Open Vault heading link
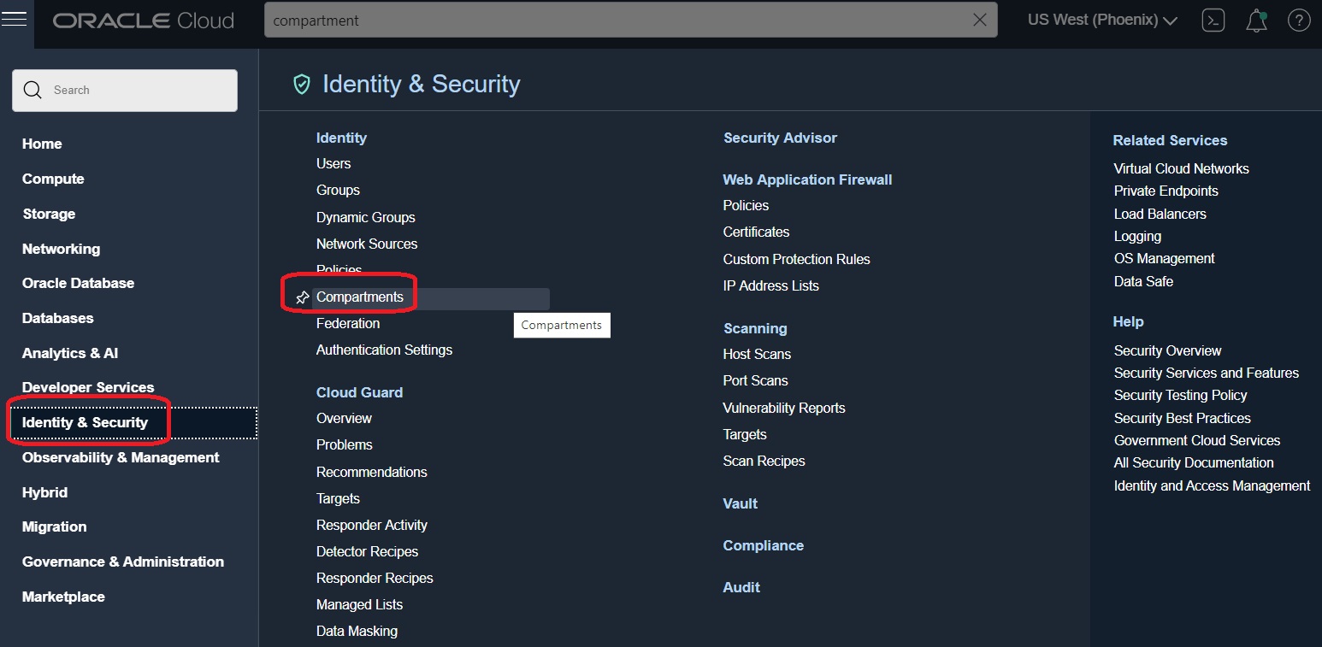Screen dimensions: 1322x647 (741, 503)
